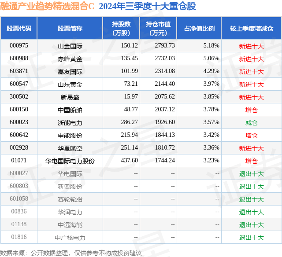282x257 pixels.
Task: Select stock name 中广核电力
Action: [x=70, y=238]
